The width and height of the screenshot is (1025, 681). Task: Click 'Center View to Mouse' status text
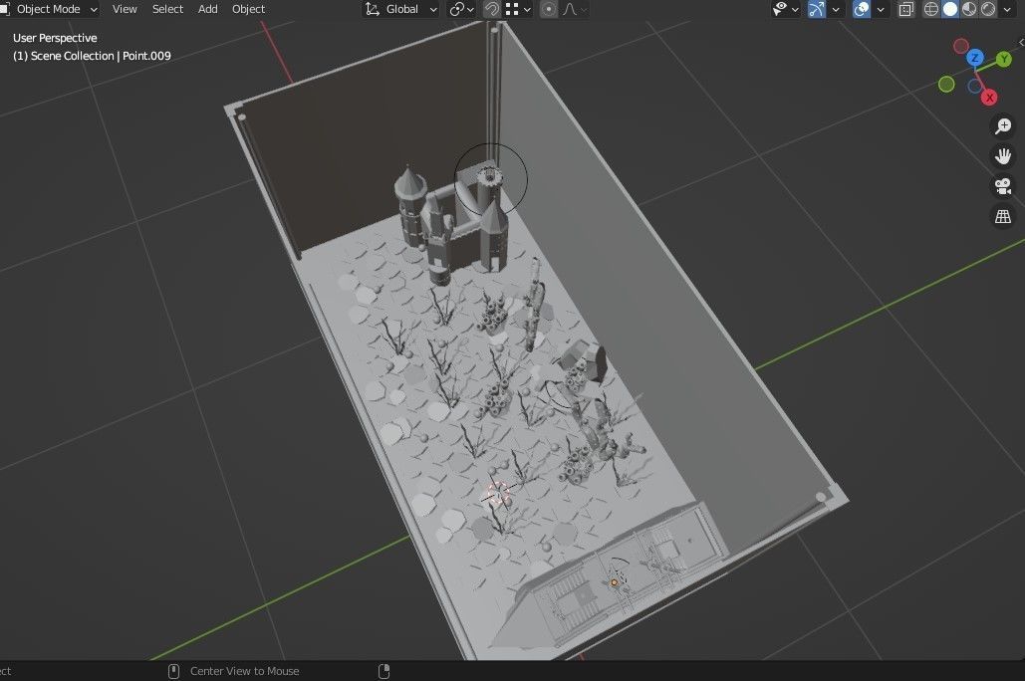coord(244,671)
